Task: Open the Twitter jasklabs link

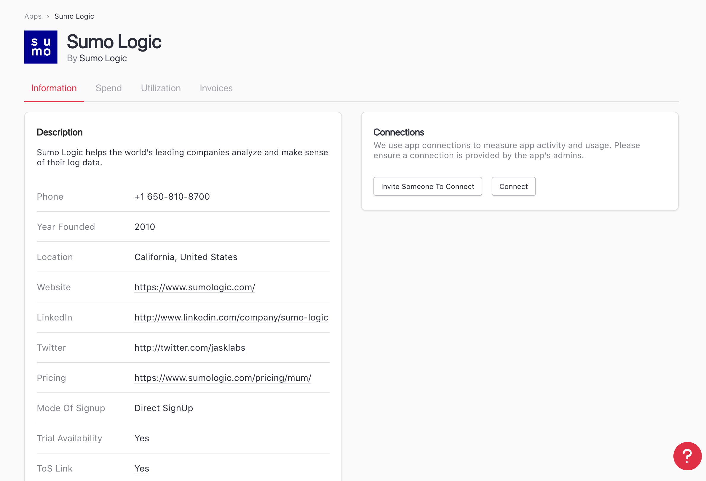Action: tap(190, 348)
